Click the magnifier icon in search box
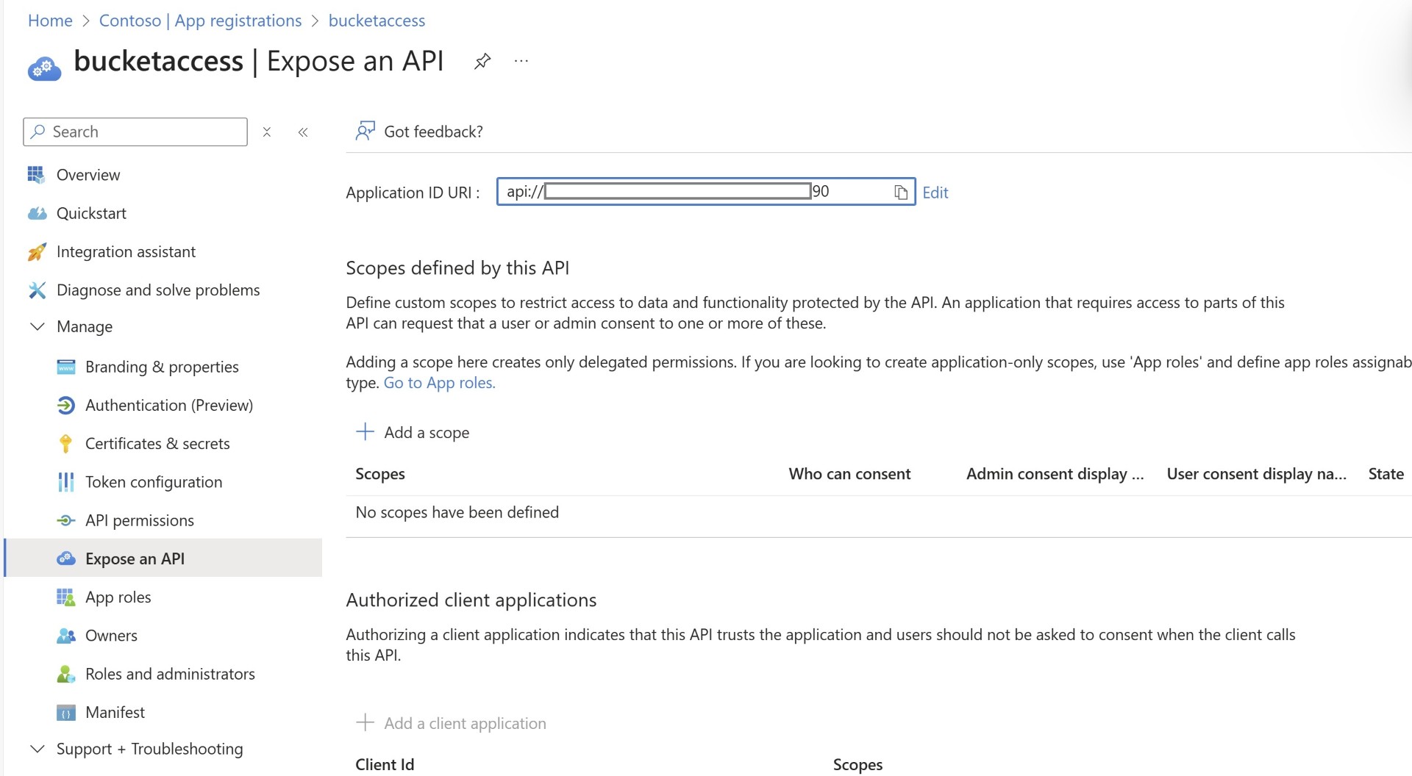 pyautogui.click(x=38, y=131)
